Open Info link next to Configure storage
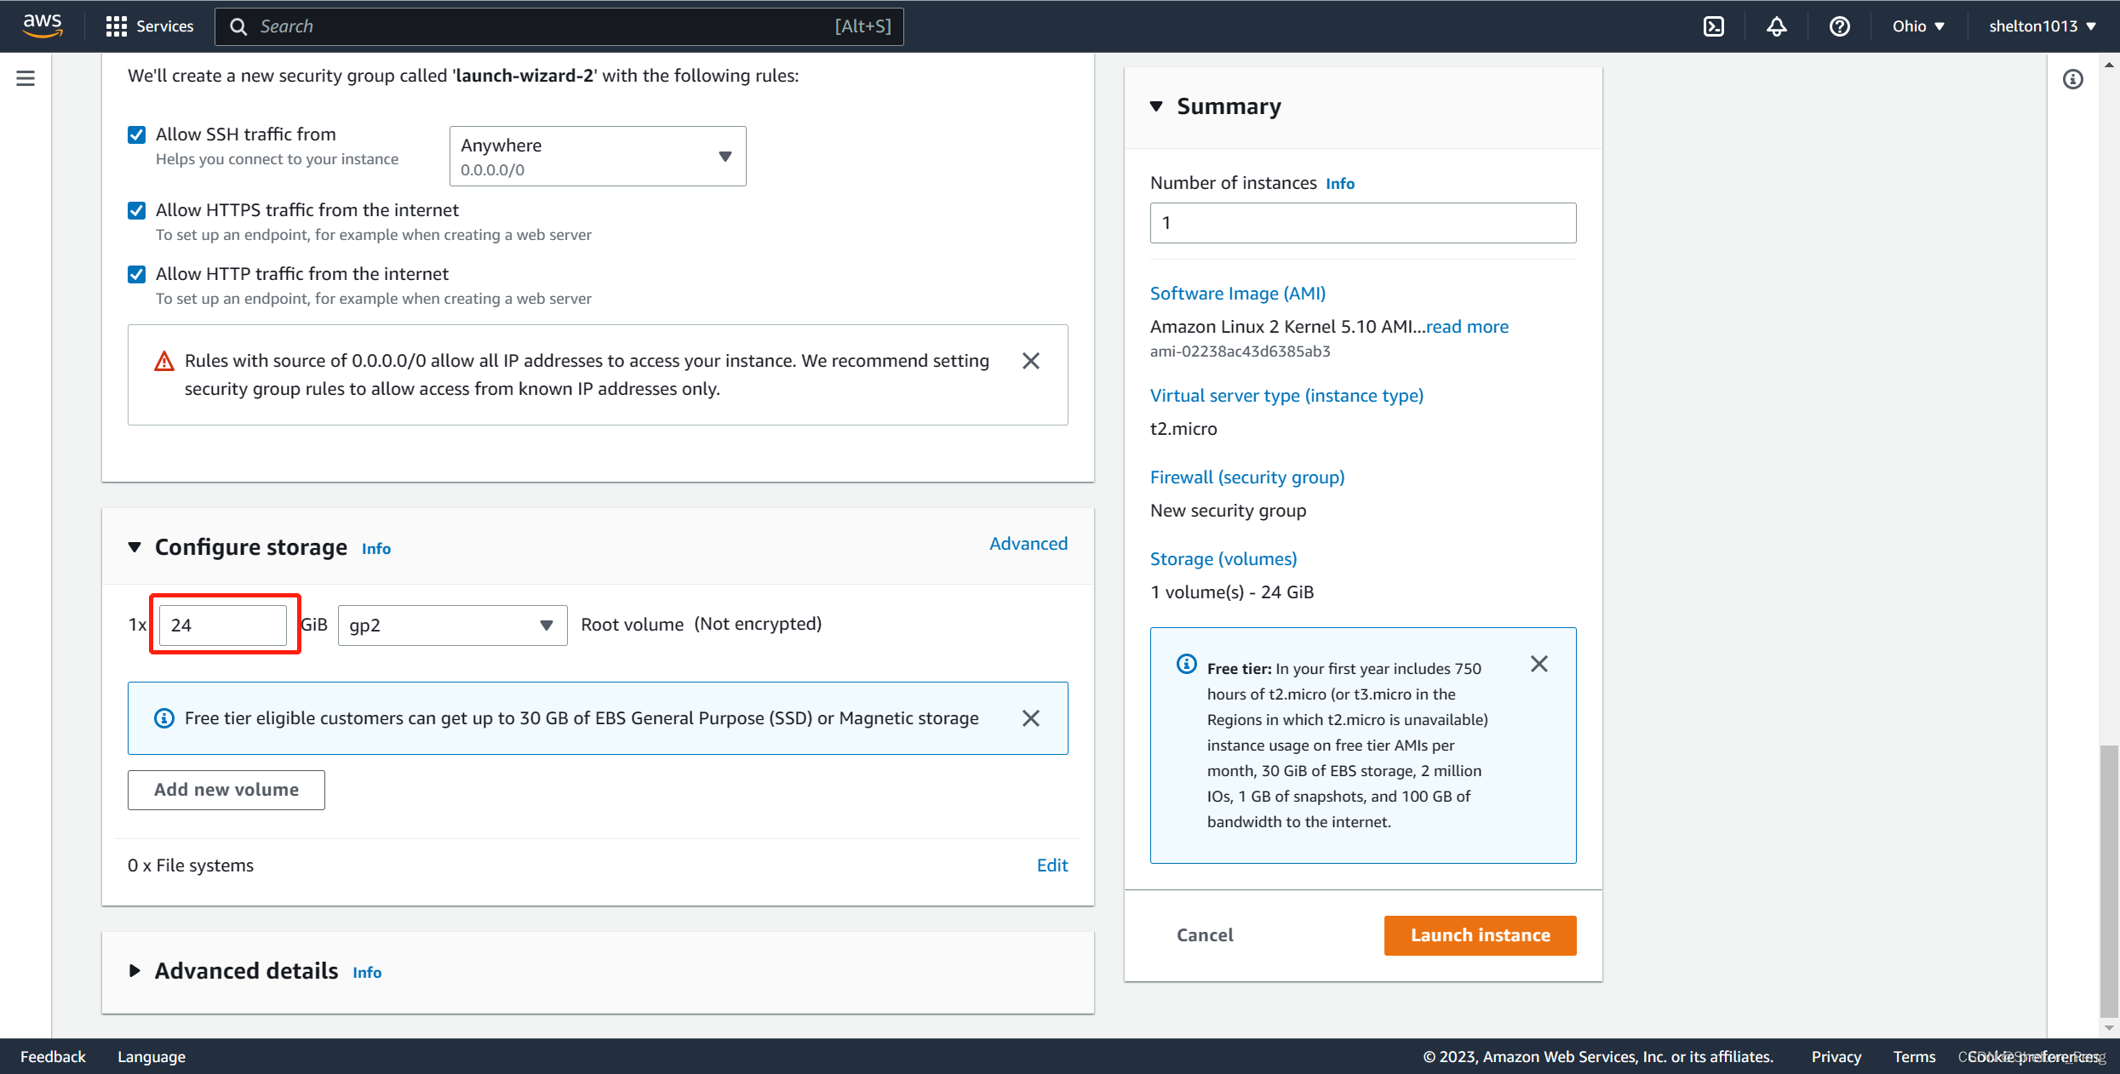Image resolution: width=2120 pixels, height=1074 pixels. tap(376, 549)
